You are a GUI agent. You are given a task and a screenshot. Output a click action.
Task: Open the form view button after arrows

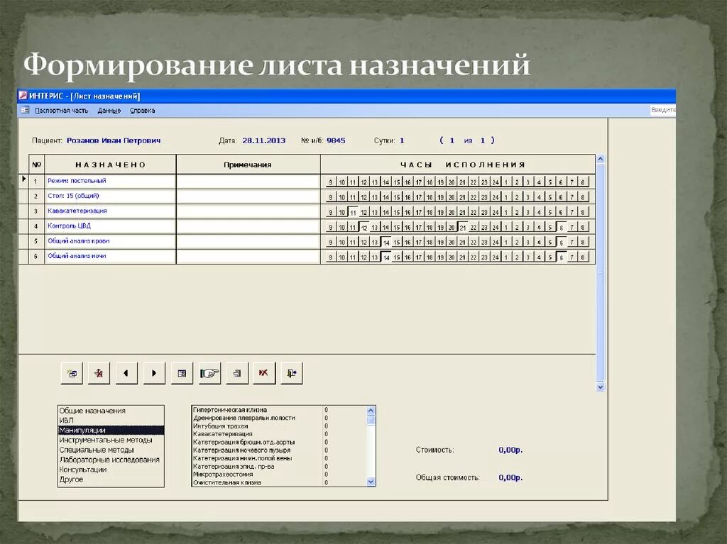(x=182, y=373)
